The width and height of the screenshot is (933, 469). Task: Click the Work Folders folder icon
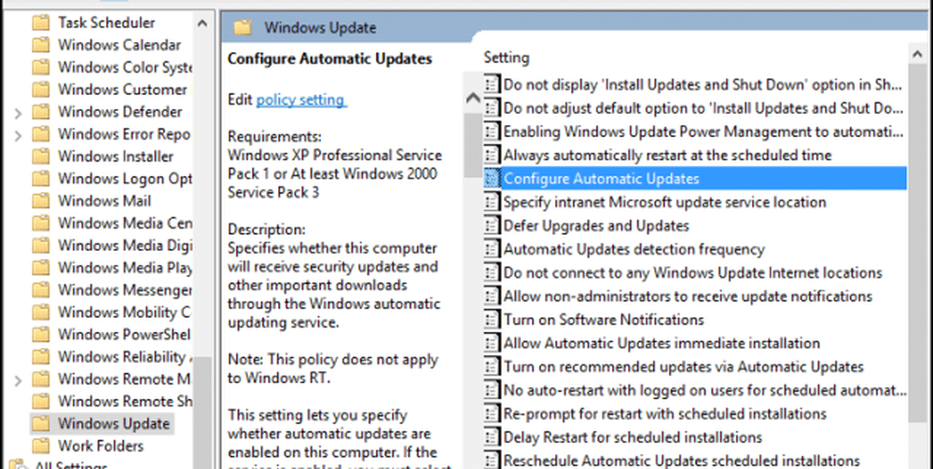click(x=40, y=446)
